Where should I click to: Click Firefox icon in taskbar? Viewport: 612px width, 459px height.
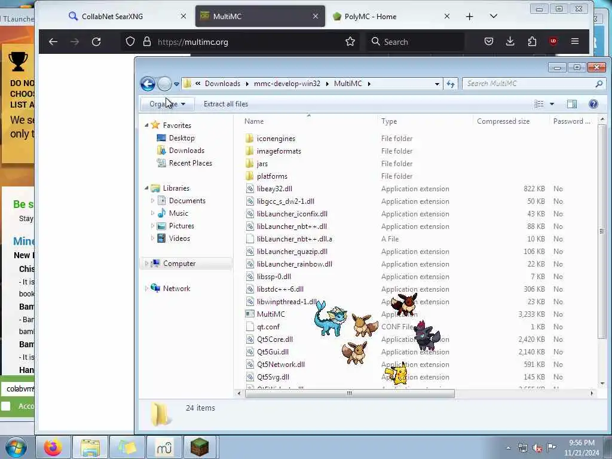[x=53, y=447]
